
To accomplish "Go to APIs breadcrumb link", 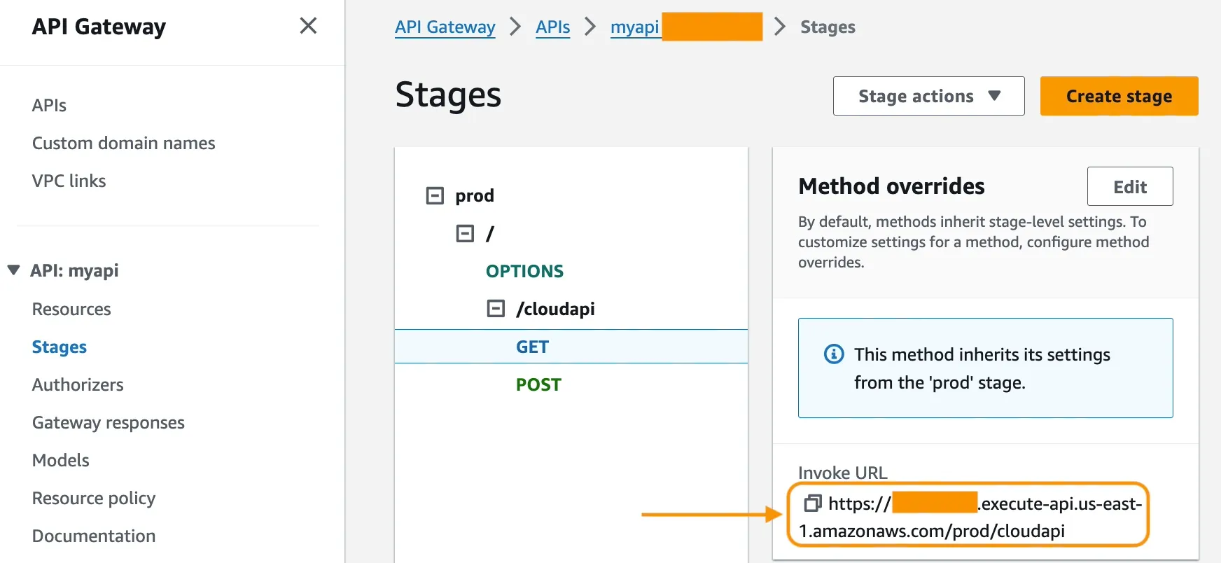I will pyautogui.click(x=553, y=27).
